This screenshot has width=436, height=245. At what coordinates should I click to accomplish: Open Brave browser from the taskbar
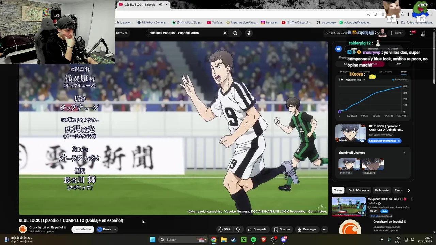point(264,240)
